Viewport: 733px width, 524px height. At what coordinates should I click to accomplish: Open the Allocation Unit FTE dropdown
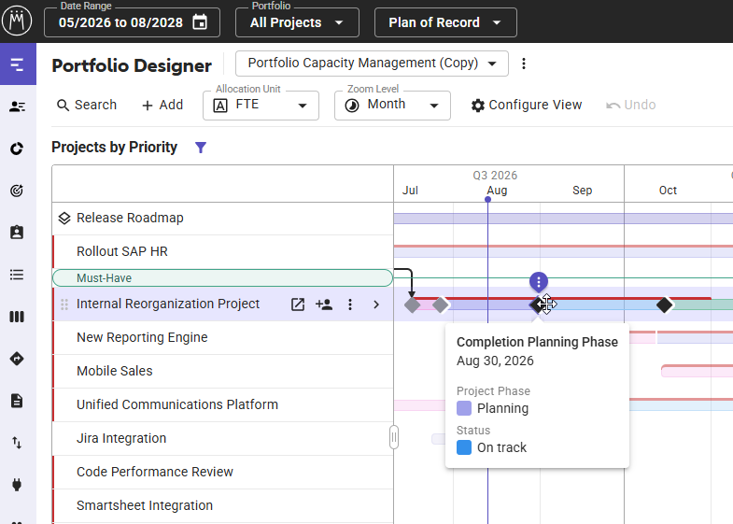(261, 106)
